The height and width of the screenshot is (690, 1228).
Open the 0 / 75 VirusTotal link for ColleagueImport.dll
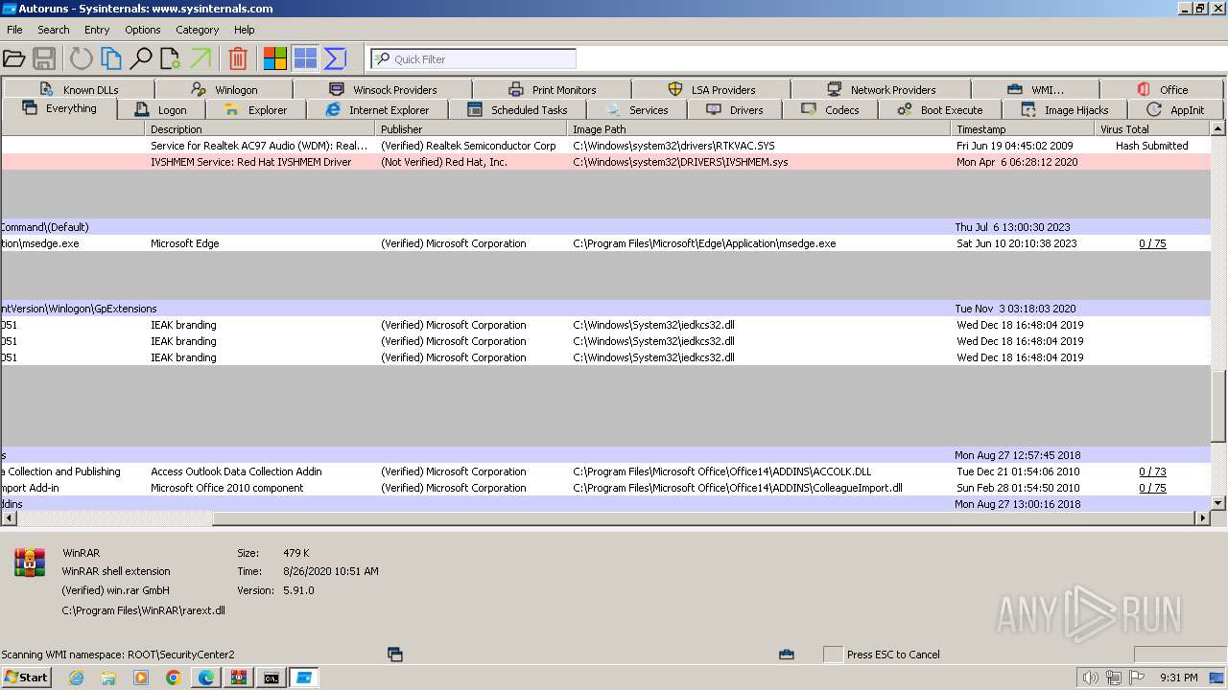click(x=1152, y=488)
